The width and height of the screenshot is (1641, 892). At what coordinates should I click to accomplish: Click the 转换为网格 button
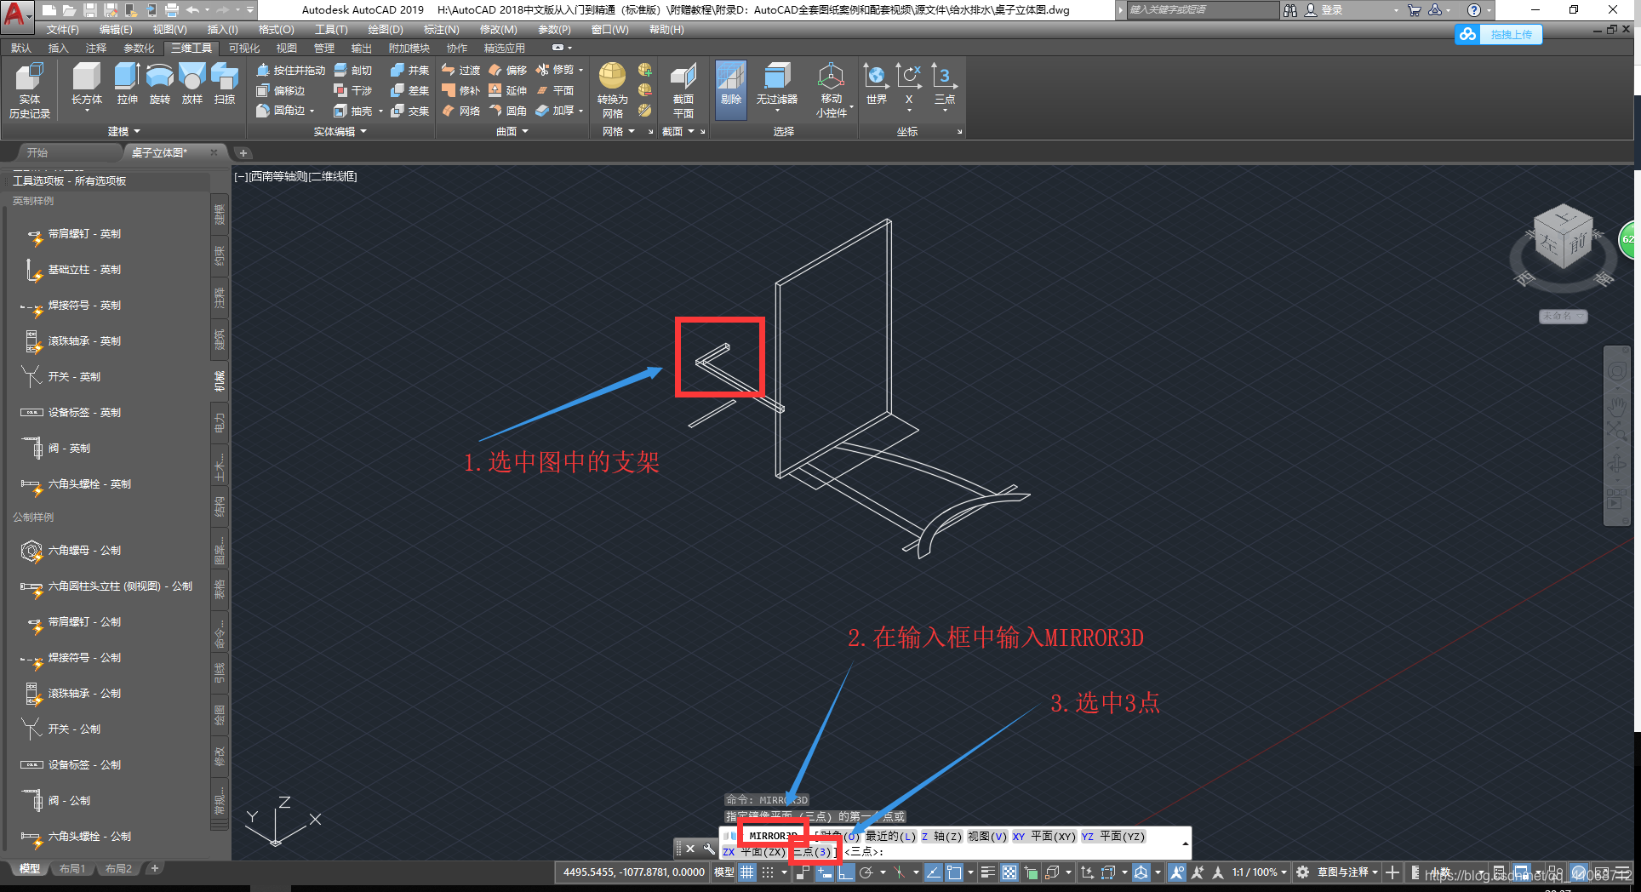click(x=613, y=90)
